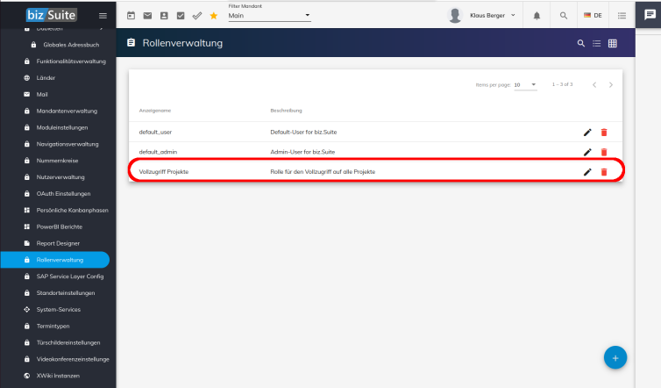661x388 pixels.
Task: Open the checked-box tasks icon in toolbar
Action: (181, 16)
